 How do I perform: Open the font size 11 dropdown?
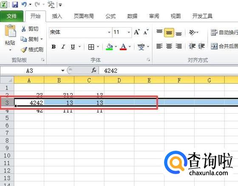click(x=129, y=32)
